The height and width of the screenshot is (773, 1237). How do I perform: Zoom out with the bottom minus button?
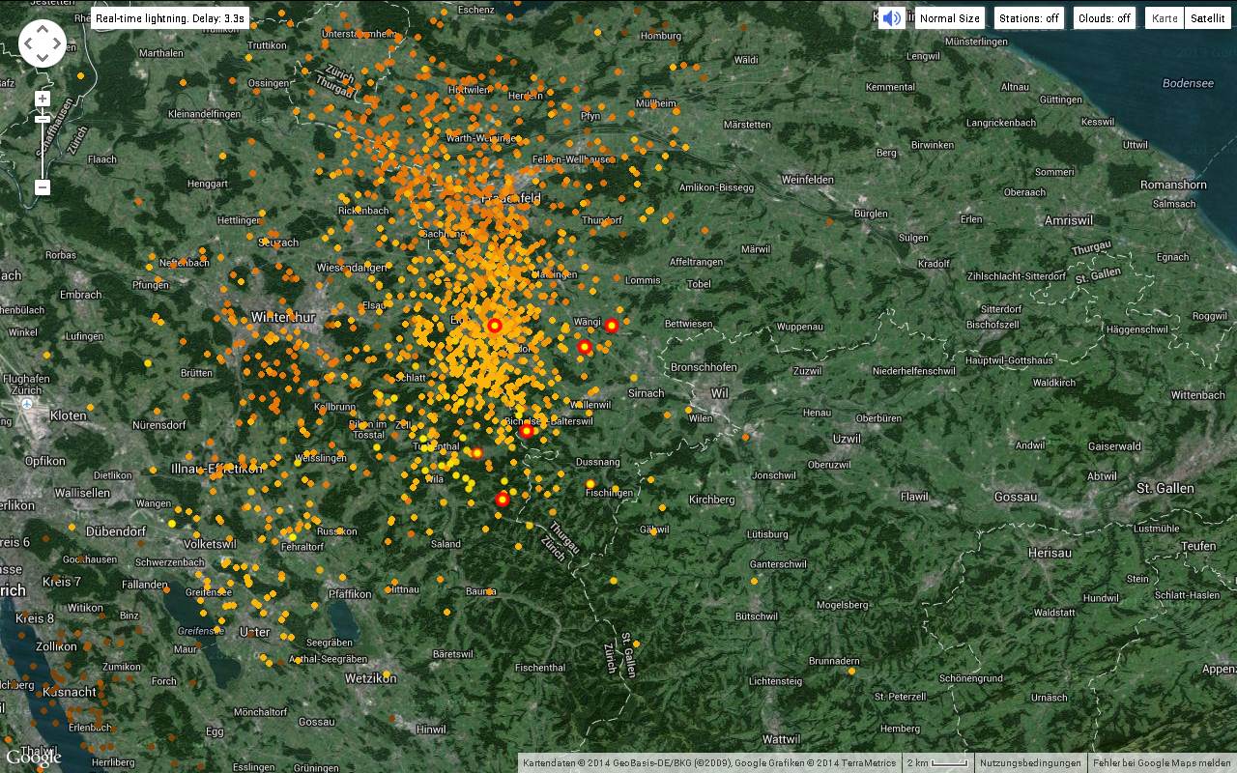43,187
